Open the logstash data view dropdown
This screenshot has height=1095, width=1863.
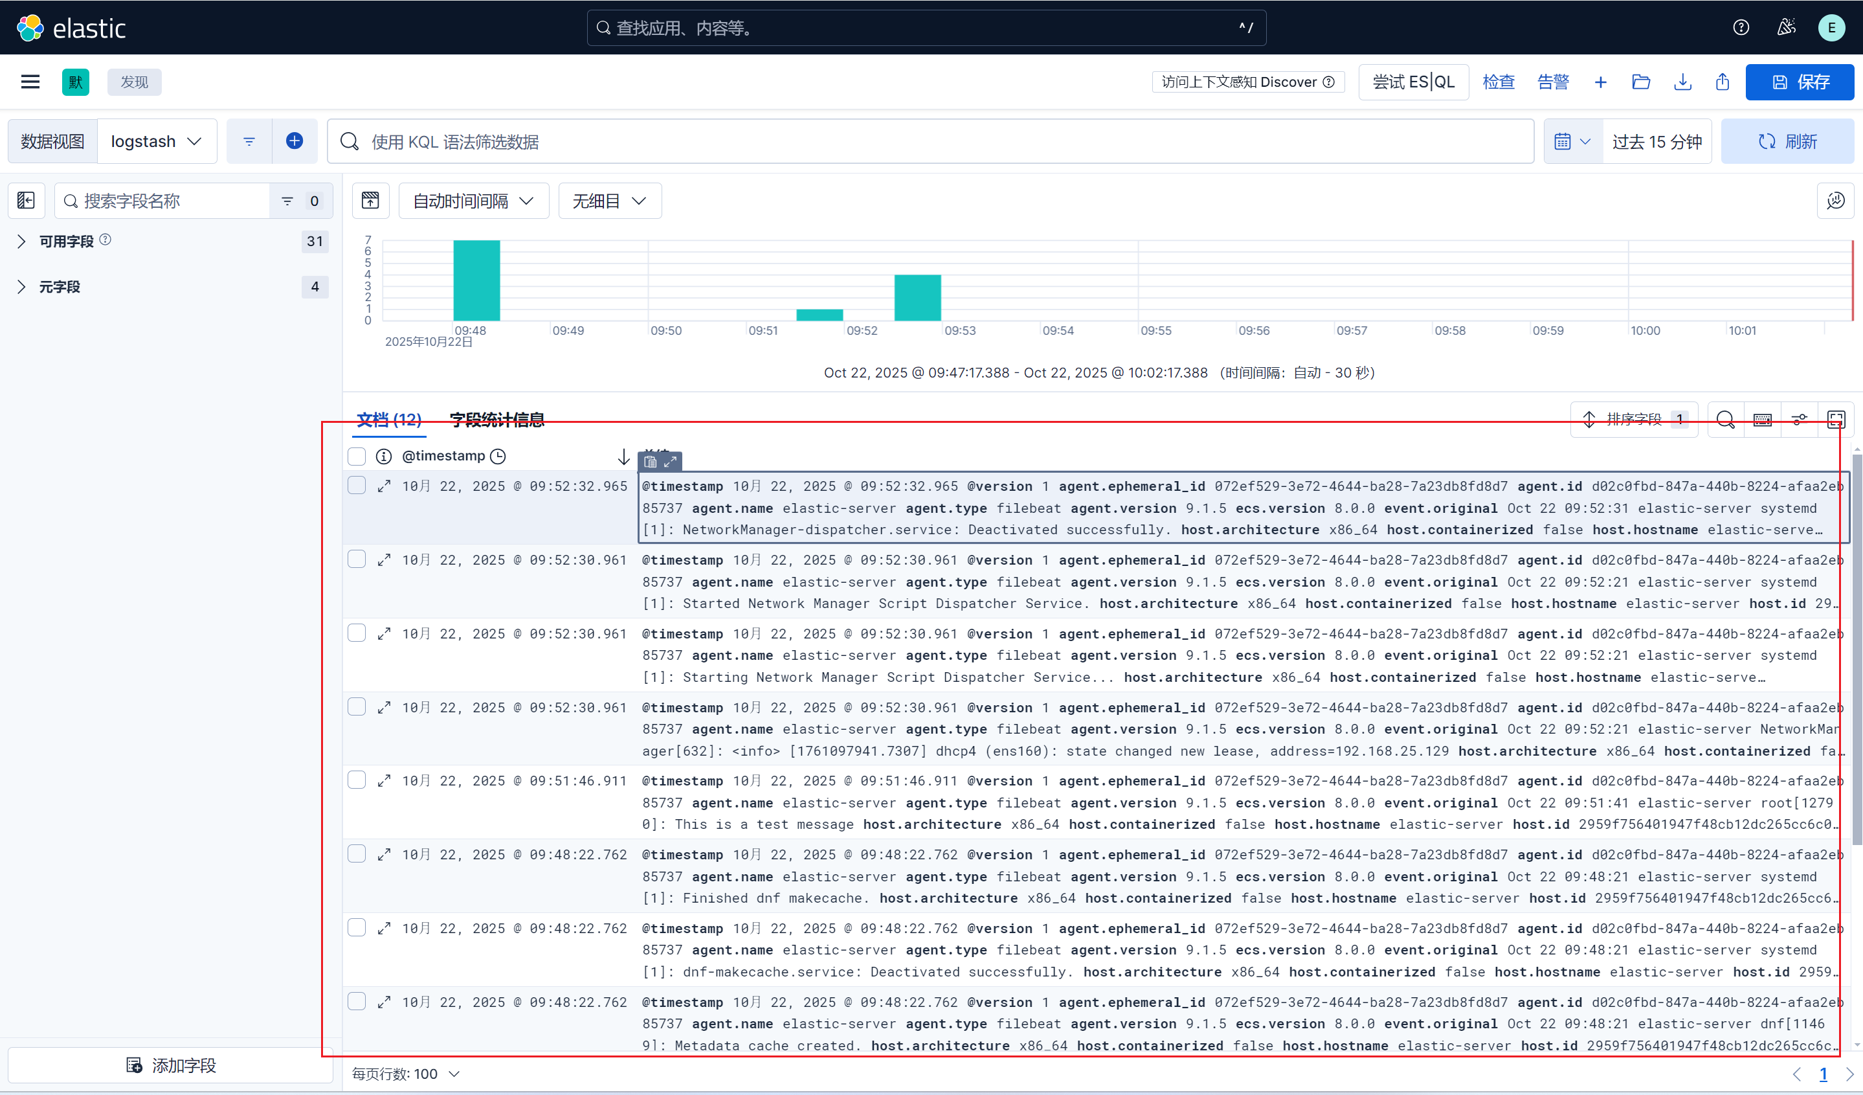157,141
